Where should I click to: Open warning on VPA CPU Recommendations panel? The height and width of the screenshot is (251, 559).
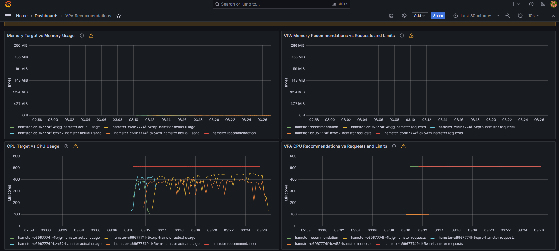click(403, 146)
